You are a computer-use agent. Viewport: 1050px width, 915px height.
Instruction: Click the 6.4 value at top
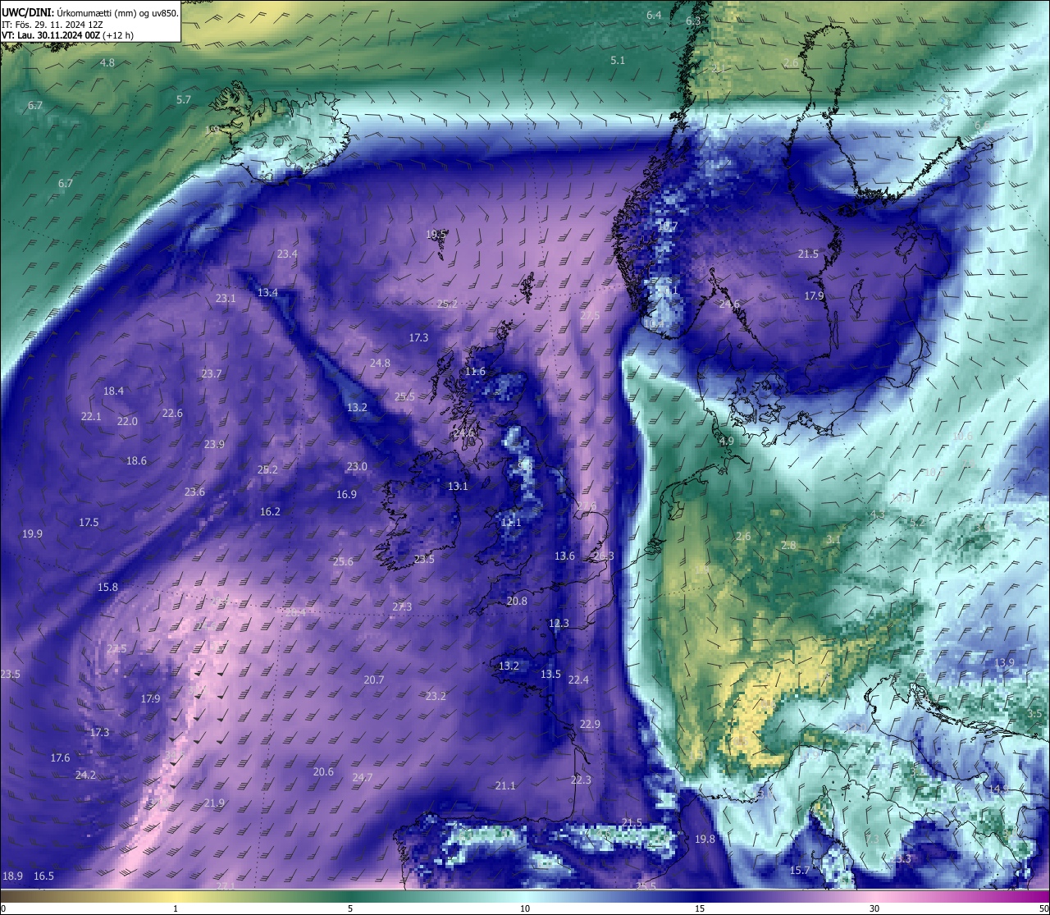pos(654,16)
